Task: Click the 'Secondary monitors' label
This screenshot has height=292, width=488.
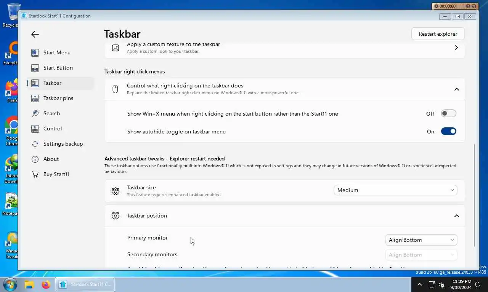Action: pos(152,254)
